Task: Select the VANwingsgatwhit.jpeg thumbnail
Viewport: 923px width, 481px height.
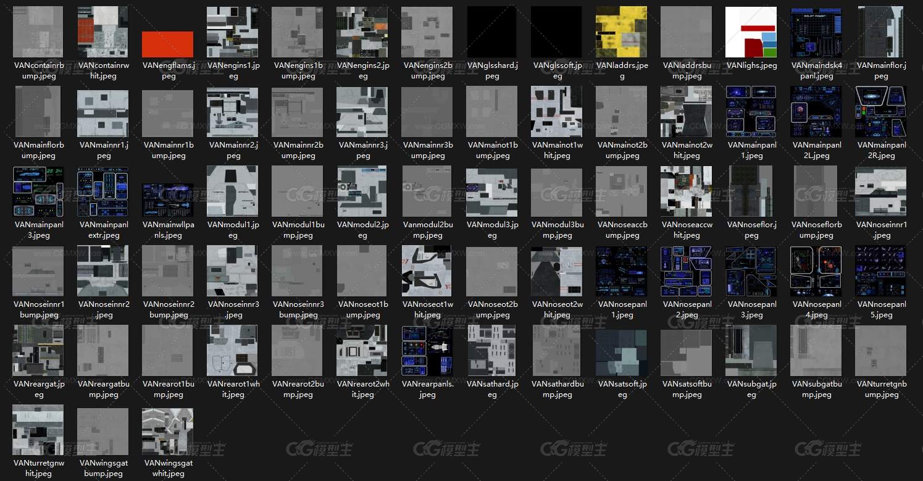Action: tap(168, 432)
